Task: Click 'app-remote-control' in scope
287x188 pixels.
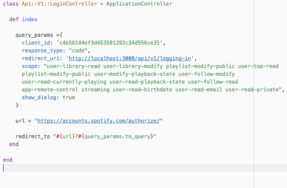Action: [x=50, y=90]
